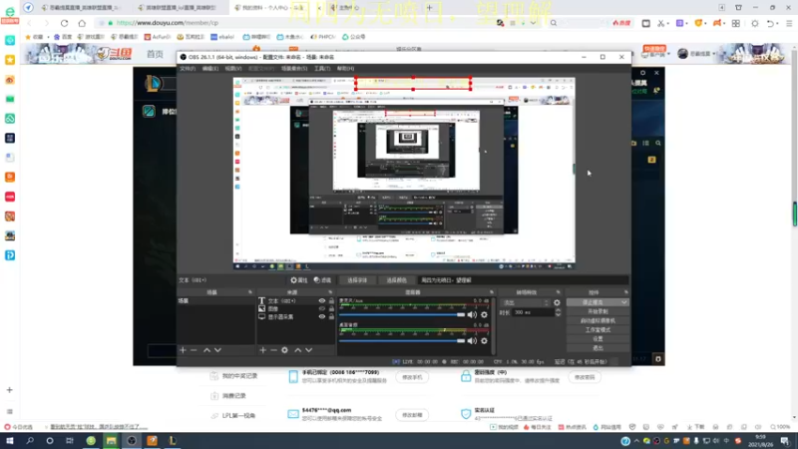Adjust the desktop audio volume slider
Viewport: 798px width, 449px height.
(x=402, y=340)
